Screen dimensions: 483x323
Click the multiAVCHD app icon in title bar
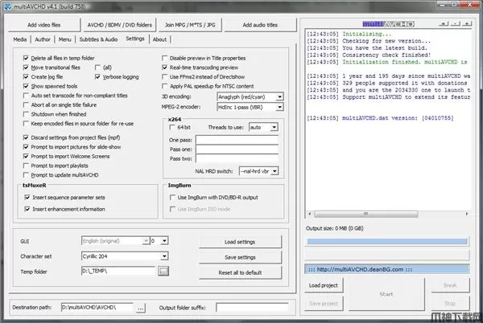[x=9, y=6]
